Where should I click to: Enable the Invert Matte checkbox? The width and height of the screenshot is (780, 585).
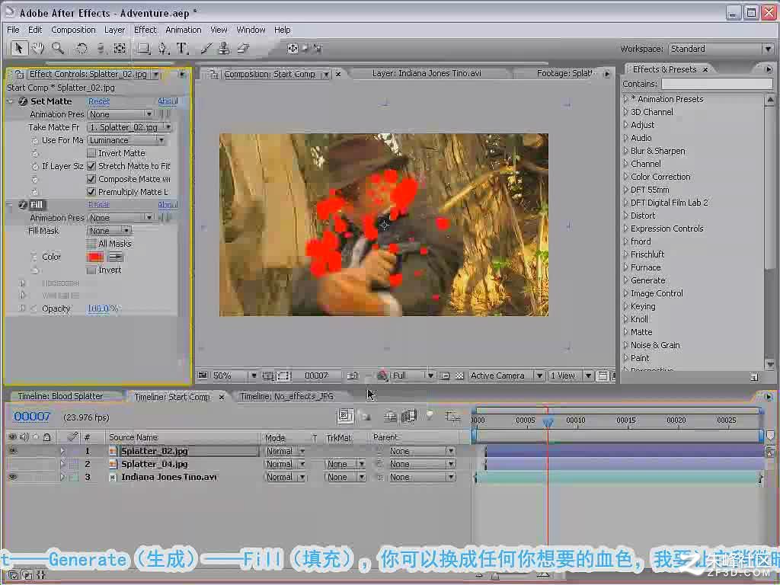tap(91, 153)
